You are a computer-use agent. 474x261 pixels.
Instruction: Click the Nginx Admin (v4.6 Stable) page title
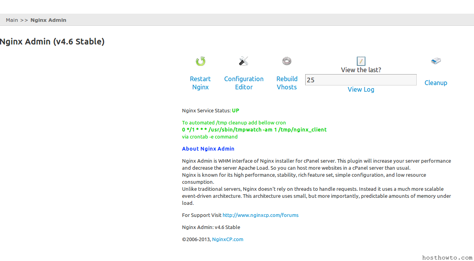[52, 42]
